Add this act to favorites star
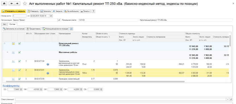Viewport: 236px width, 104px height. point(25,4)
